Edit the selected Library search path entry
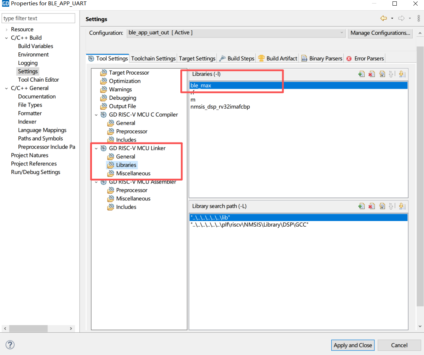Screen dimensions: 424x355 382,206
